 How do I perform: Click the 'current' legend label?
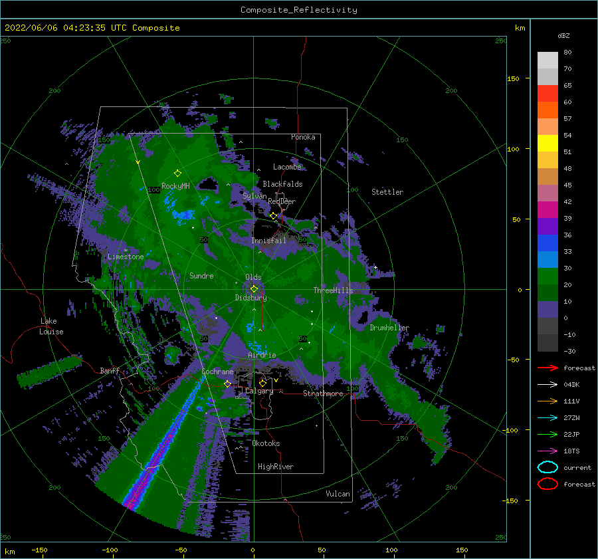577,467
